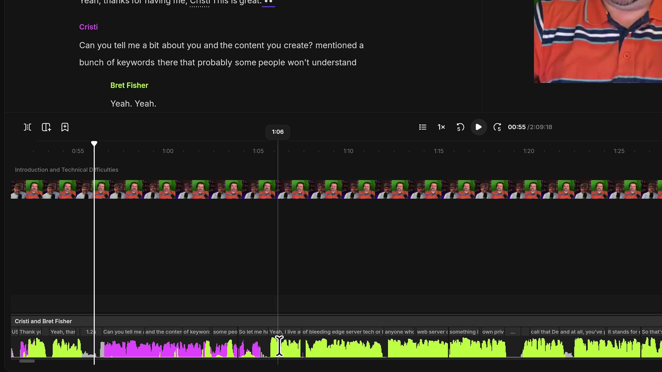Click the Cristi speaker label in the transcript
This screenshot has width=662, height=372.
pyautogui.click(x=88, y=27)
